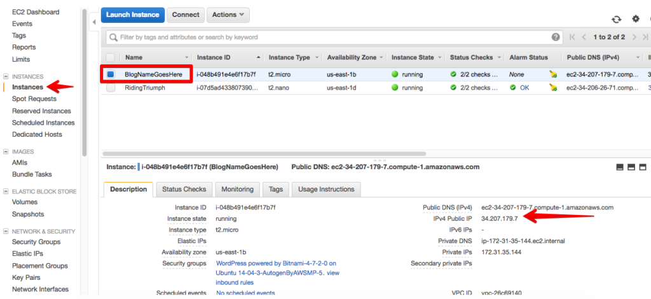
Task: Collapse the sidebar with the left arrow
Action: tap(94, 22)
